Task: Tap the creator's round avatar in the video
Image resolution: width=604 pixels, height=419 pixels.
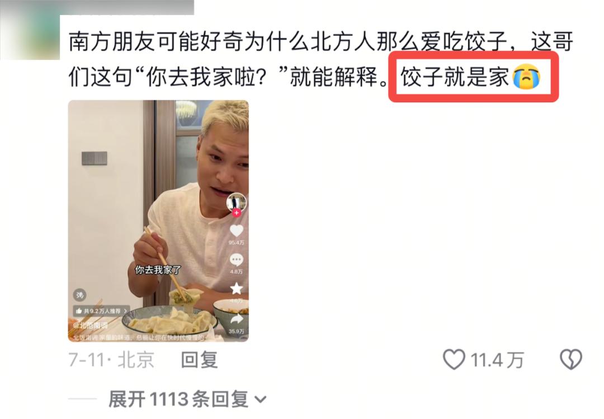Action: (236, 202)
